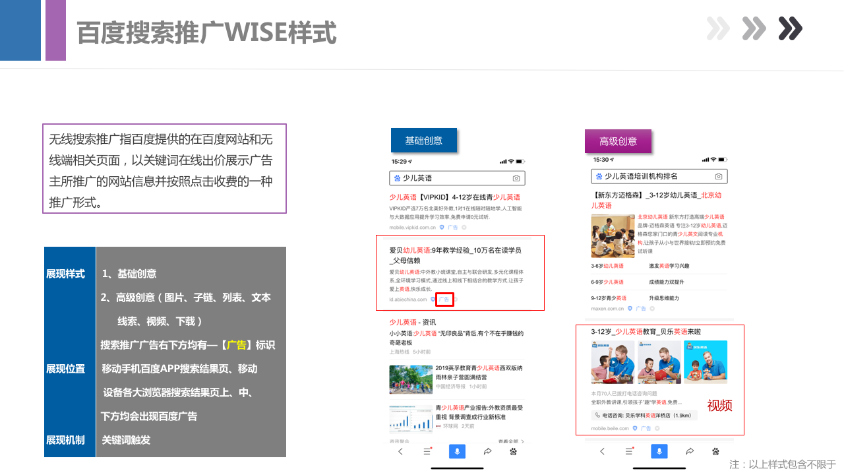Click mobile.beile.com URL text

point(611,428)
